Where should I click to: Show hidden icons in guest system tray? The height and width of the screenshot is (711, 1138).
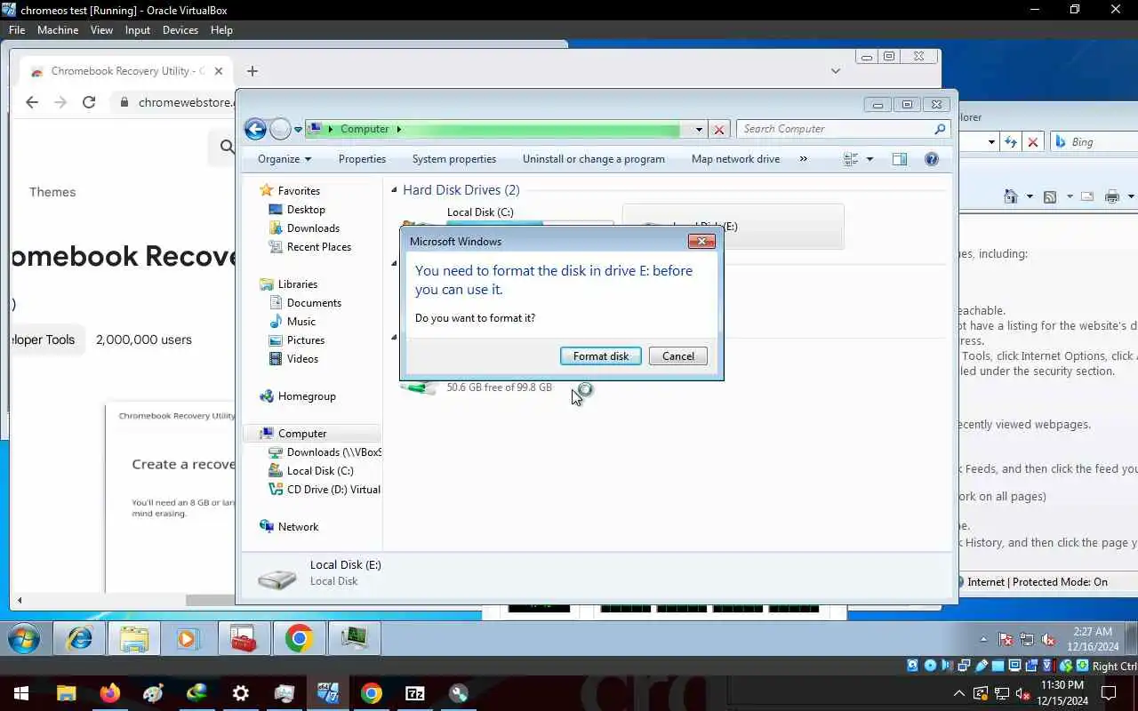[x=983, y=640]
